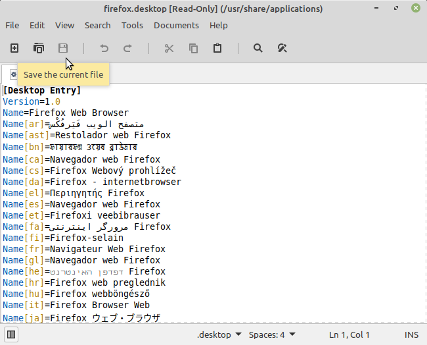Click the Name[es] line
This screenshot has width=427, height=345.
(x=81, y=204)
